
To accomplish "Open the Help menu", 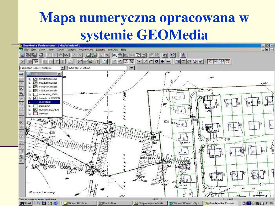I will (x=124, y=50).
